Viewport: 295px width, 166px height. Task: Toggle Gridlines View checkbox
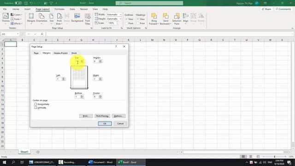click(x=127, y=19)
